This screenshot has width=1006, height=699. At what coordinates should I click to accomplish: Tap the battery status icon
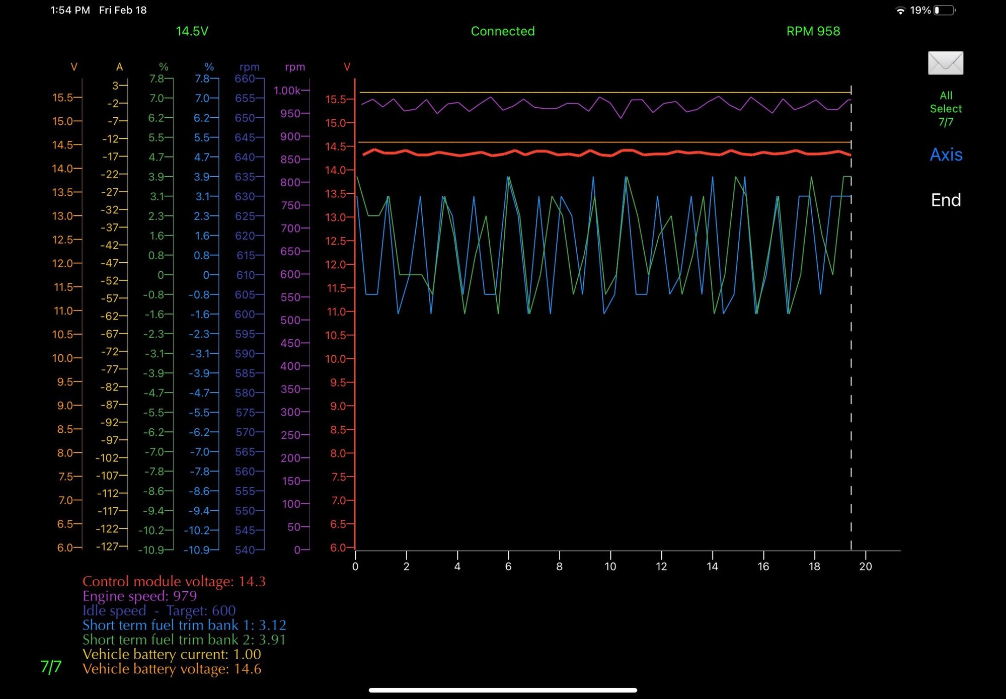(944, 10)
